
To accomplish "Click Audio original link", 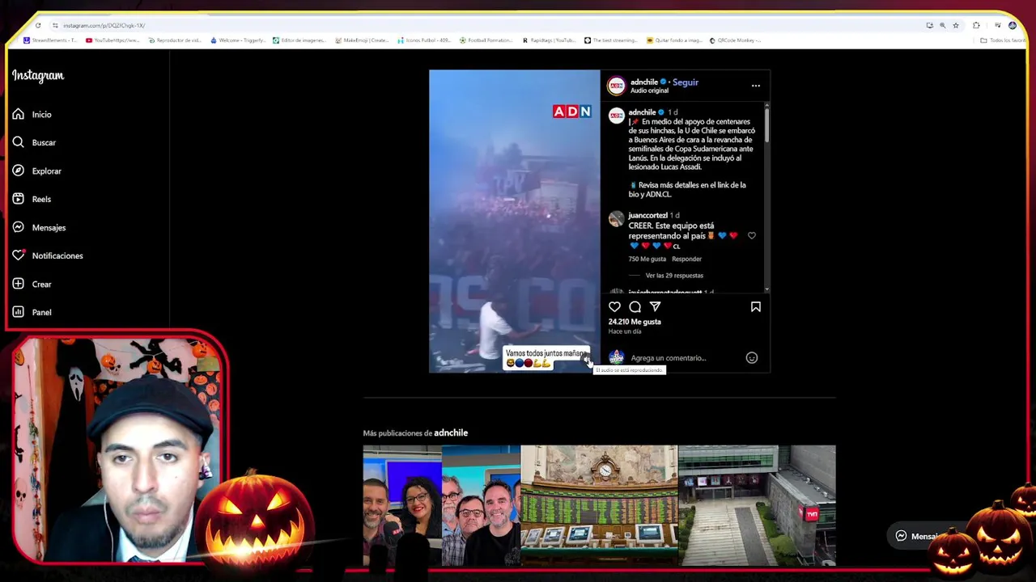I will 649,91.
